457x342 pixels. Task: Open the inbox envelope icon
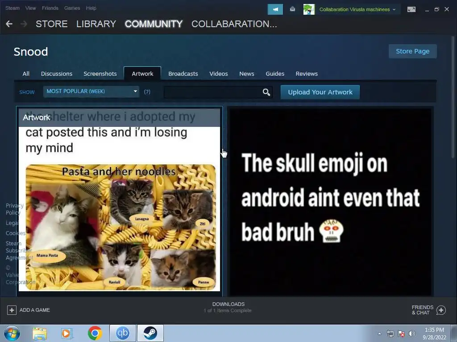[292, 9]
